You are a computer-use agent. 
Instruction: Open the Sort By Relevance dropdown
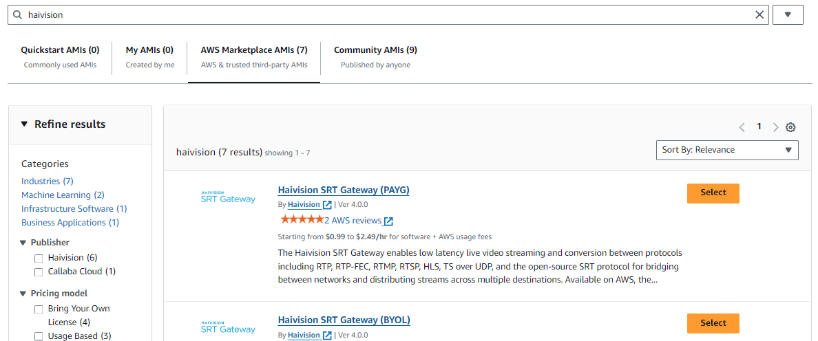coord(727,150)
